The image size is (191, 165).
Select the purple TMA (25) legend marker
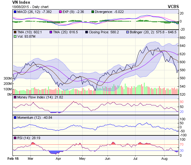pyautogui.click(x=51, y=32)
